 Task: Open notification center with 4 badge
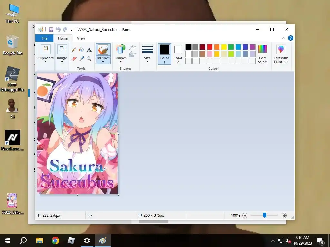[x=320, y=241]
